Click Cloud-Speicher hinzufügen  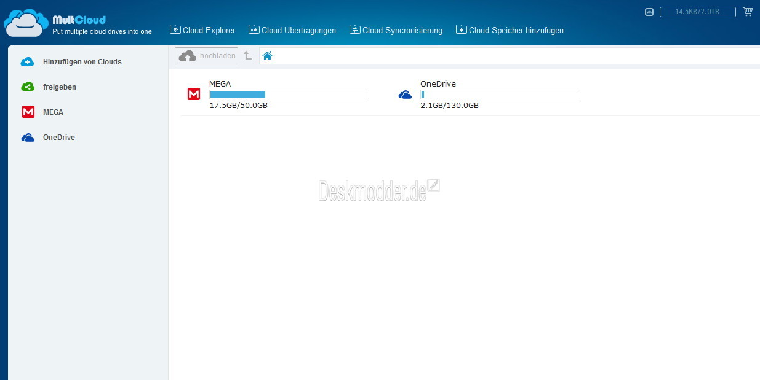tap(510, 30)
